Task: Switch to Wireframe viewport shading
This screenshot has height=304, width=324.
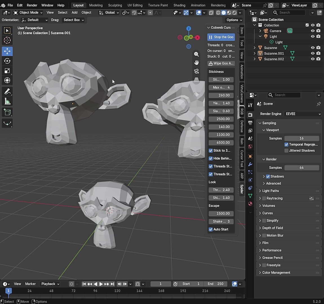Action: [x=218, y=13]
